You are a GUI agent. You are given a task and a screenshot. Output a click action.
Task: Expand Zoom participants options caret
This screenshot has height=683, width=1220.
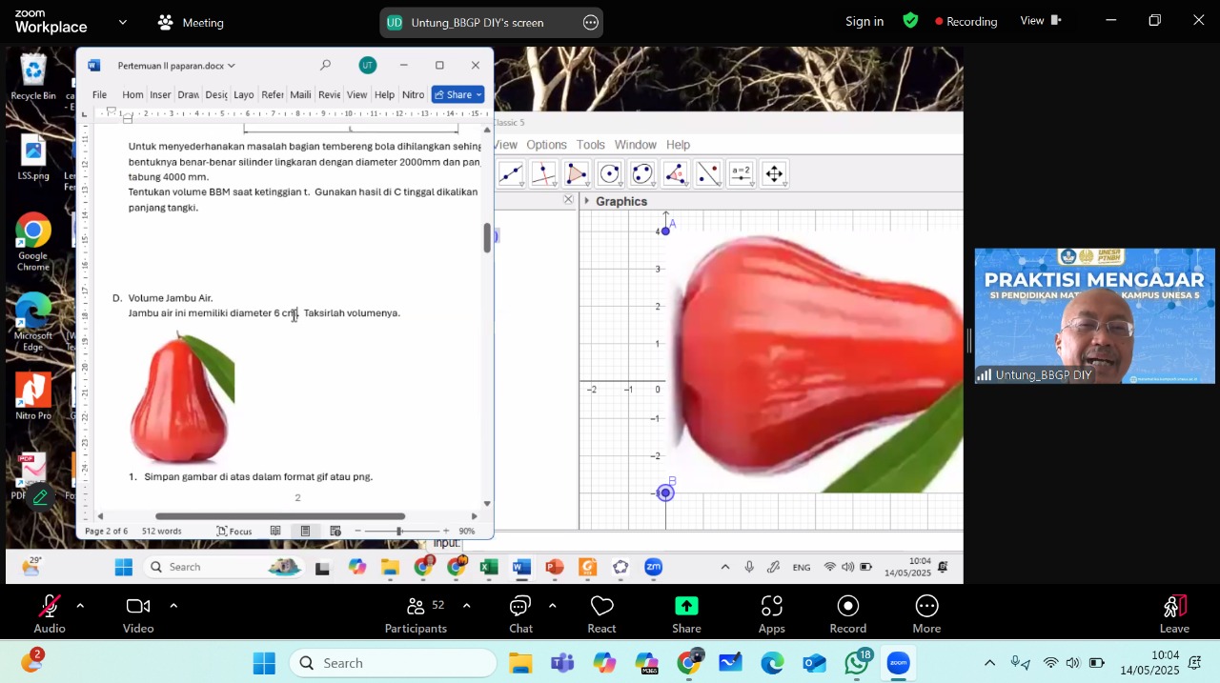(466, 605)
